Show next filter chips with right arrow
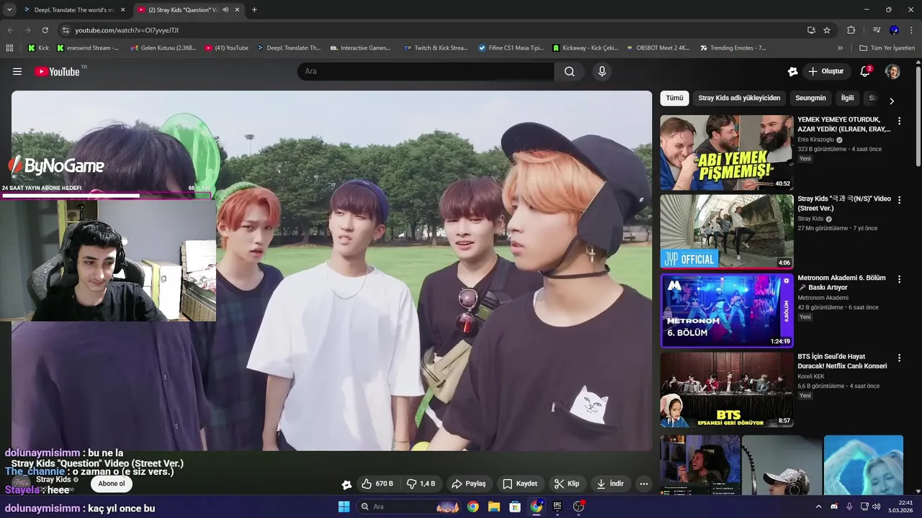 (892, 101)
